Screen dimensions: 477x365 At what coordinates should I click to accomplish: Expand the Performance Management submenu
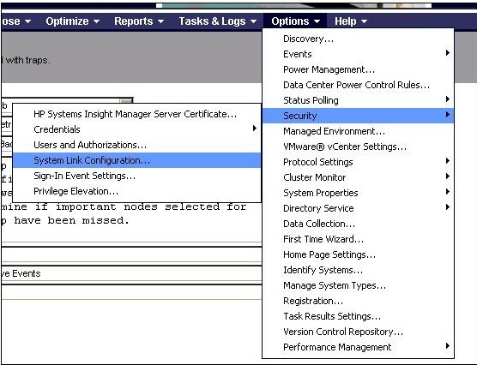click(358, 347)
